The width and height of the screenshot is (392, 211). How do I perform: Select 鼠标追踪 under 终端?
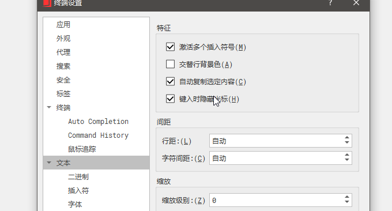coord(82,149)
